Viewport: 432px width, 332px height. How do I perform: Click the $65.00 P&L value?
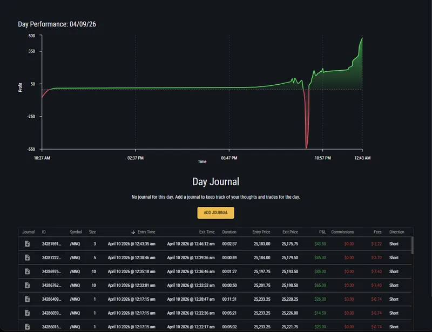pos(320,285)
